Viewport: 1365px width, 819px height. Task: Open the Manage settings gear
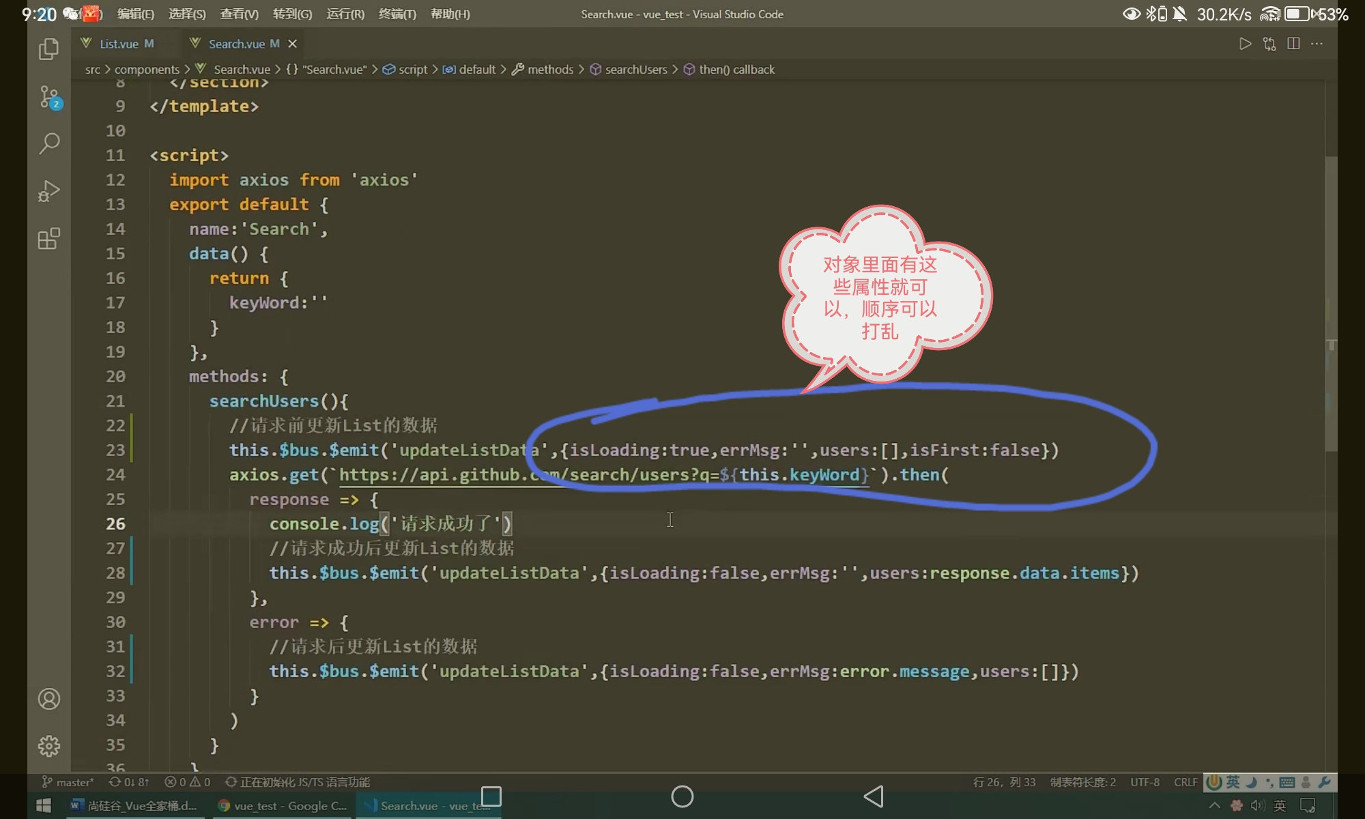49,746
